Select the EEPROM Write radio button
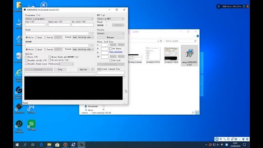This screenshot has width=263, height=148. click(x=27, y=49)
